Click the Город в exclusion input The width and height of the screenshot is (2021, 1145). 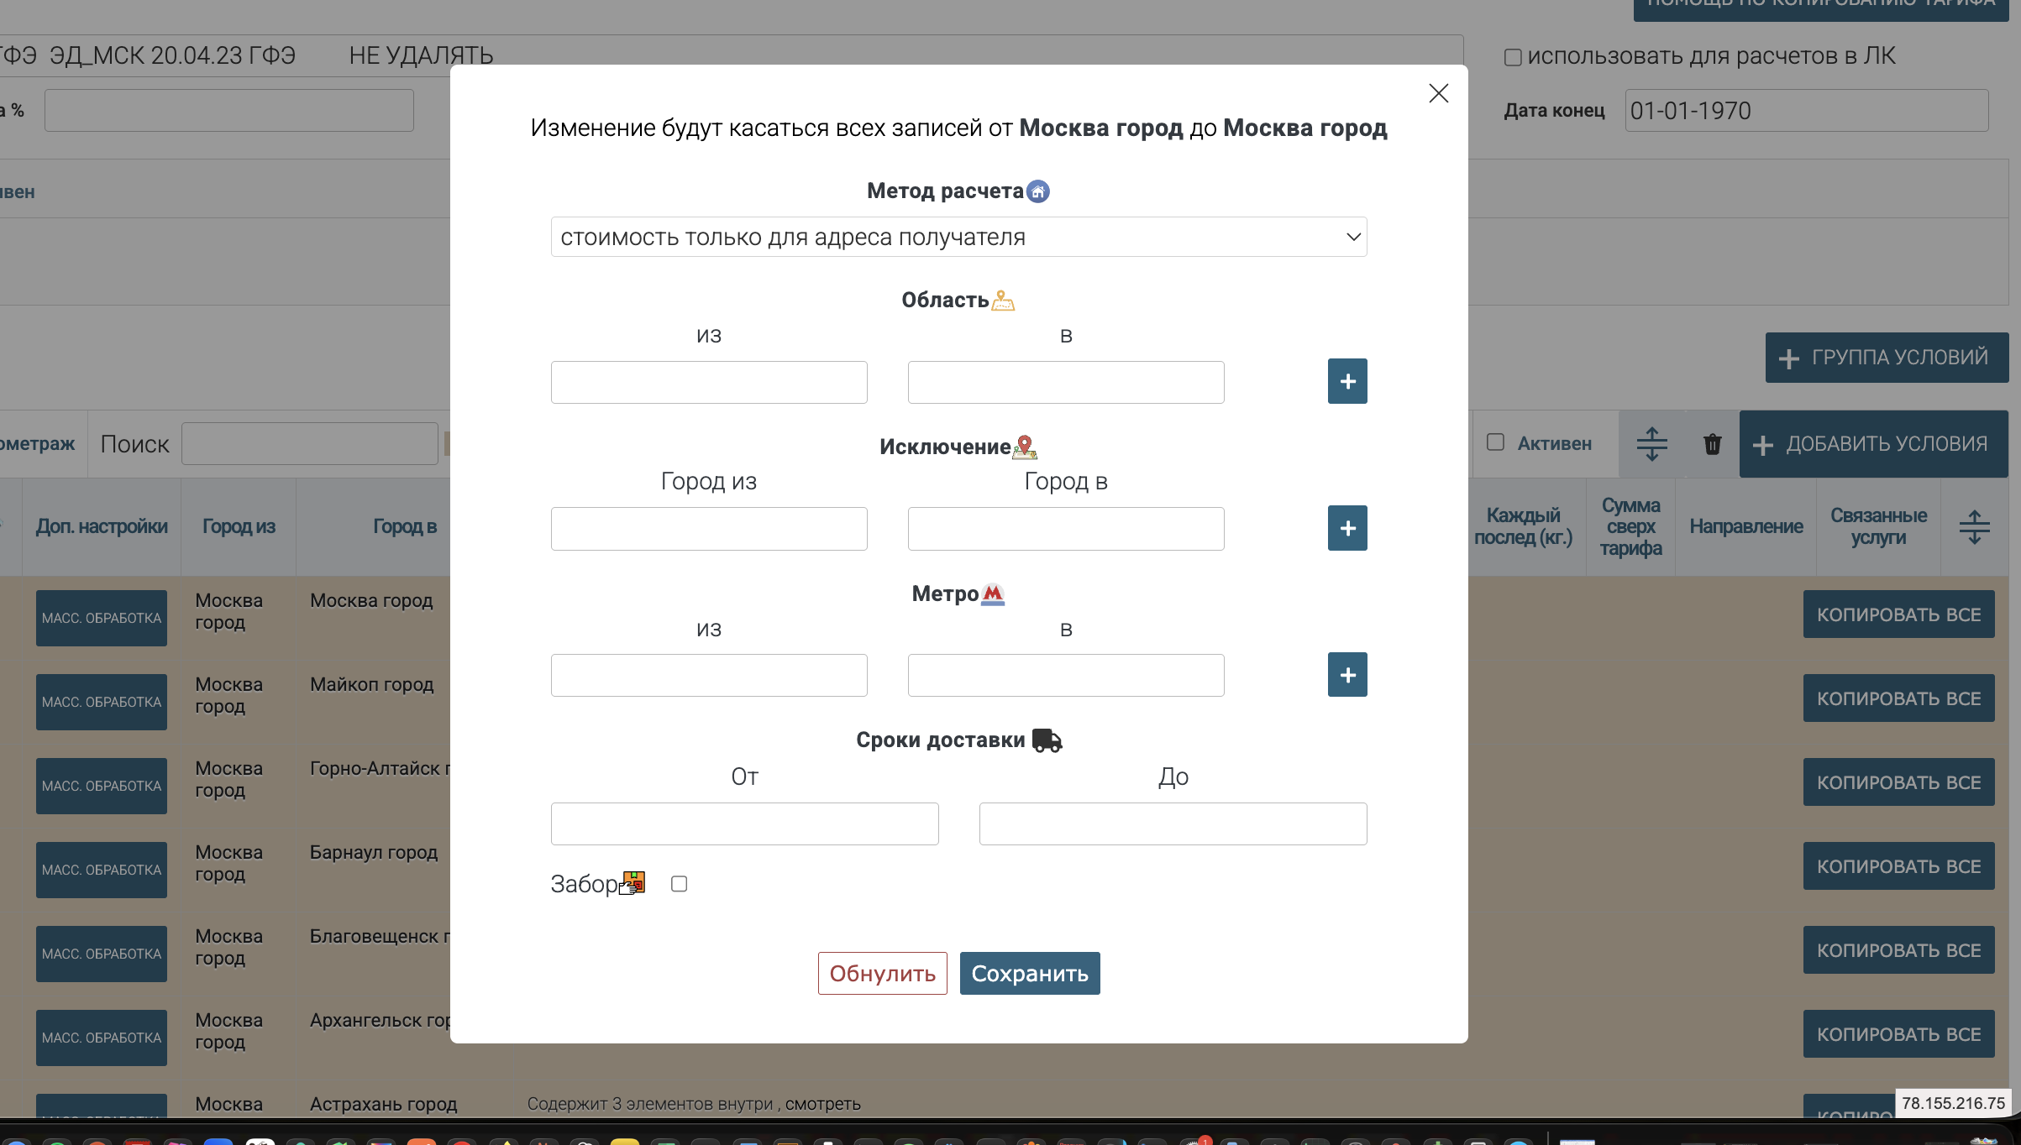pyautogui.click(x=1066, y=529)
